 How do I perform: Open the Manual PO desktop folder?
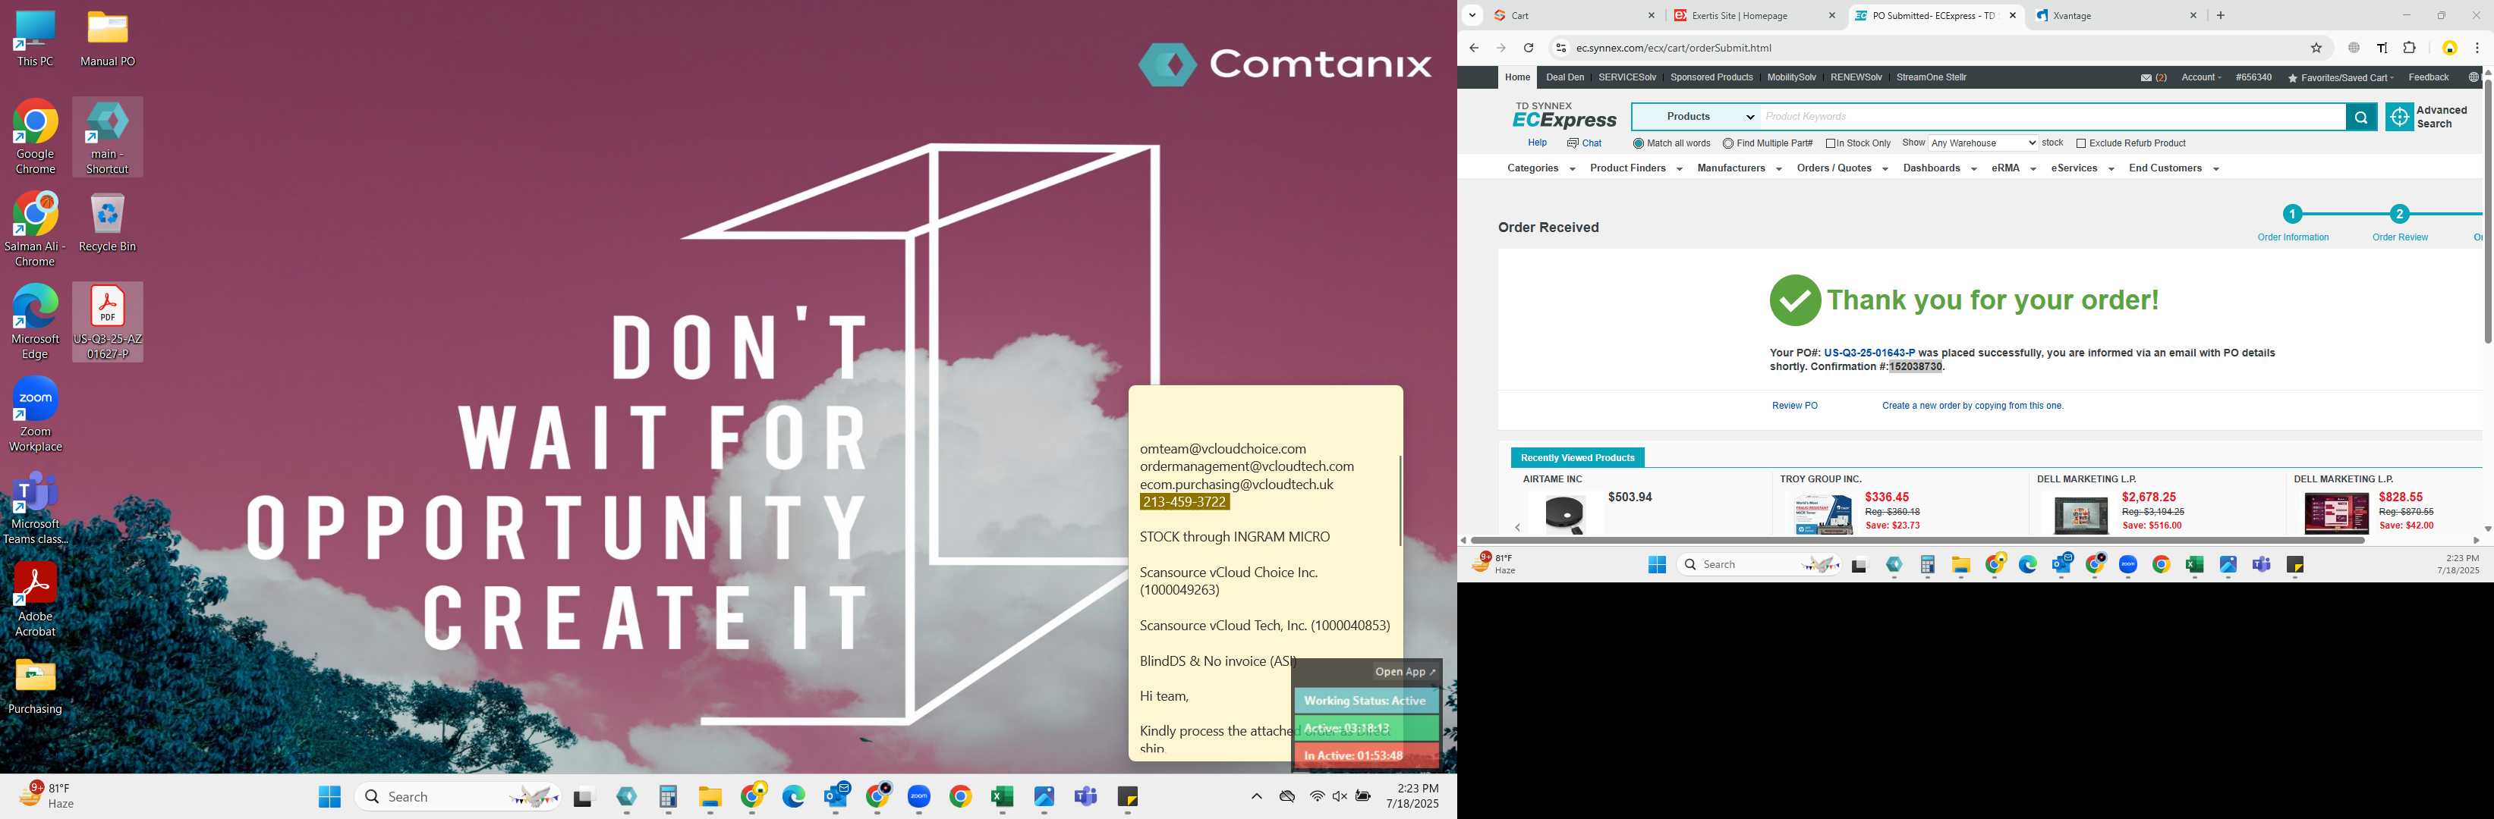coord(108,39)
